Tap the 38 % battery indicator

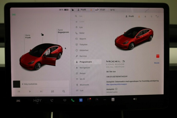(x=64, y=10)
